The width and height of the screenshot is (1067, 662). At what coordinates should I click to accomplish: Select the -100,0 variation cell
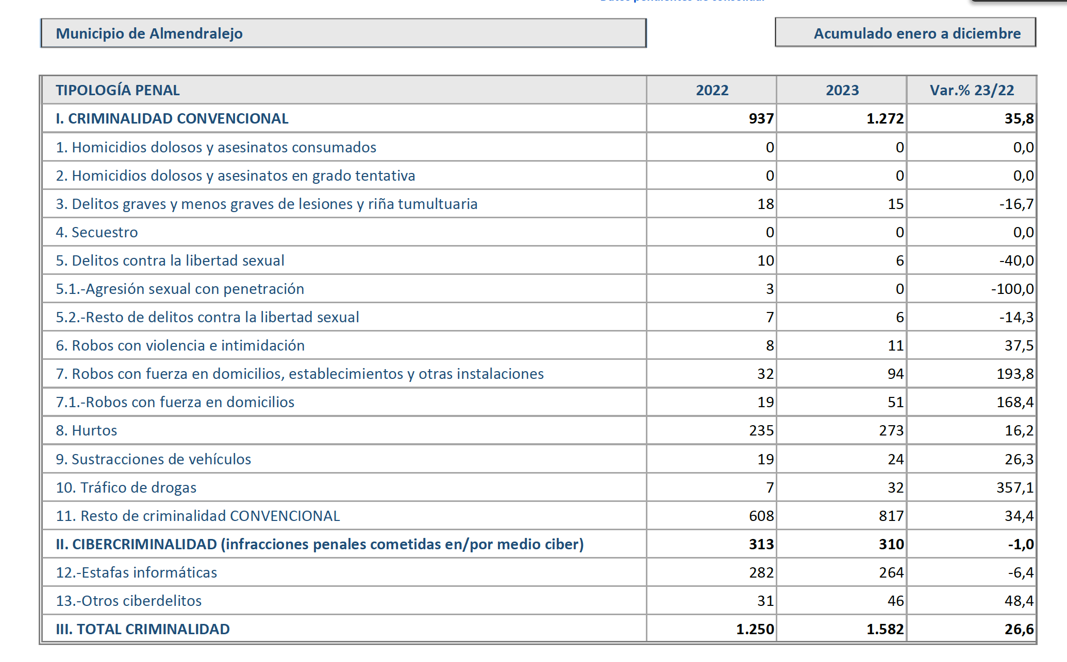click(x=1012, y=289)
